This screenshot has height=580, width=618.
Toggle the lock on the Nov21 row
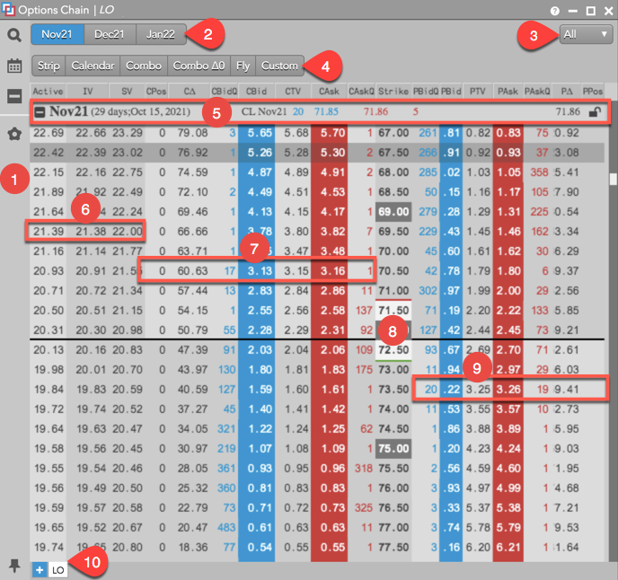click(594, 112)
